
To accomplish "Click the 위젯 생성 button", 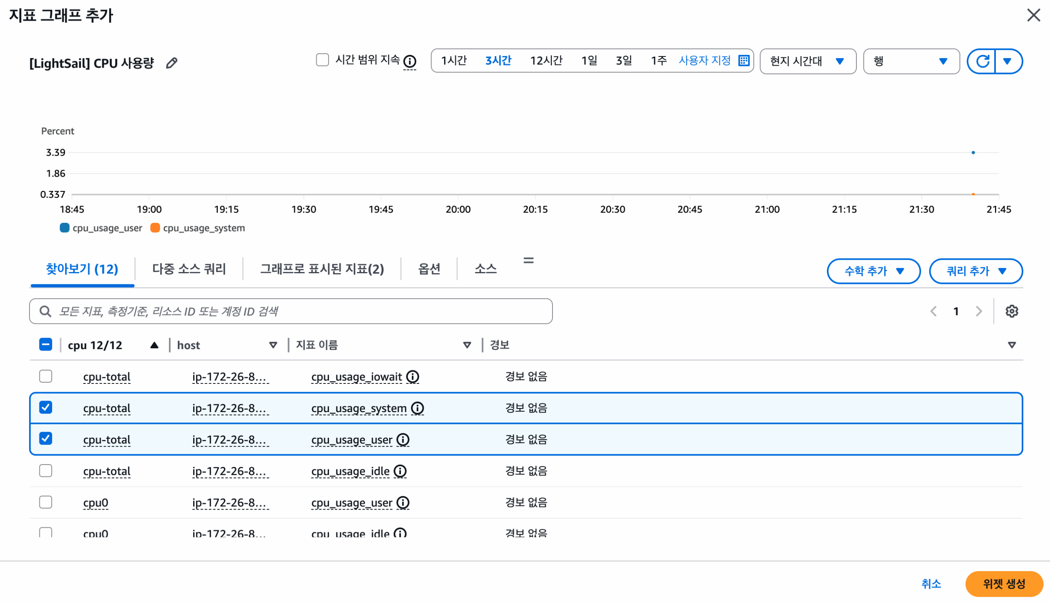I will [1004, 583].
